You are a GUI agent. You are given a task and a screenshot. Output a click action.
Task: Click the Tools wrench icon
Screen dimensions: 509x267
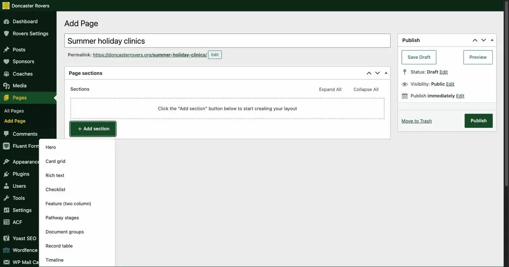pos(6,198)
